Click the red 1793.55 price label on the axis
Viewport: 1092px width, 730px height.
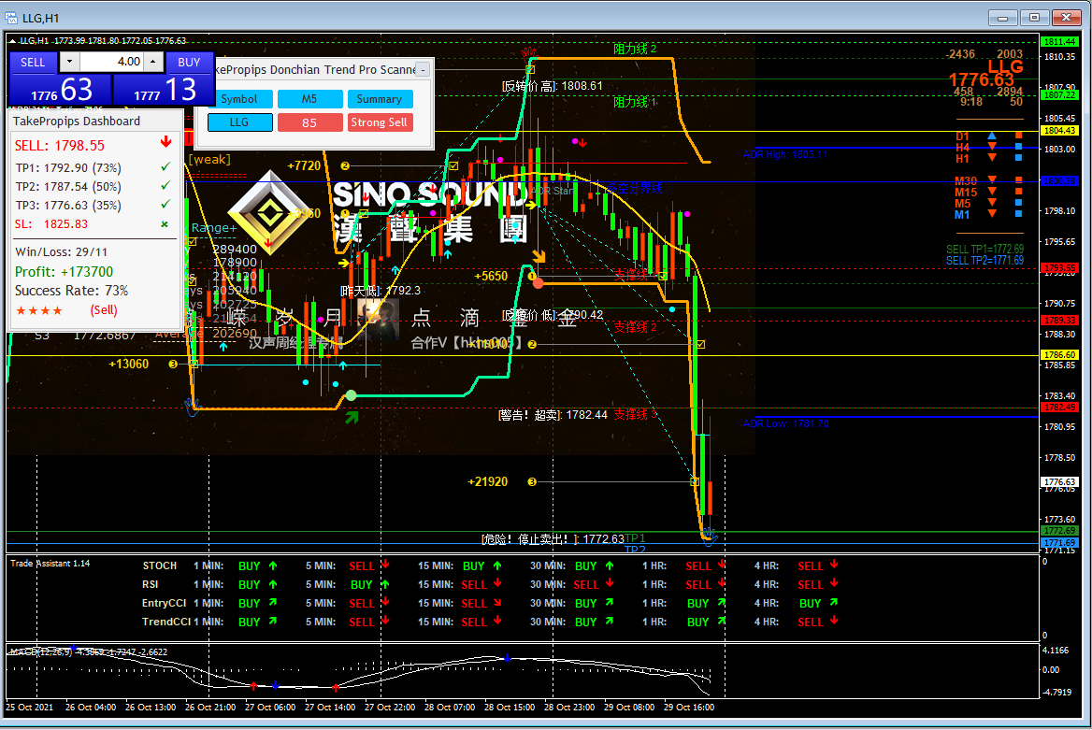pyautogui.click(x=1060, y=267)
